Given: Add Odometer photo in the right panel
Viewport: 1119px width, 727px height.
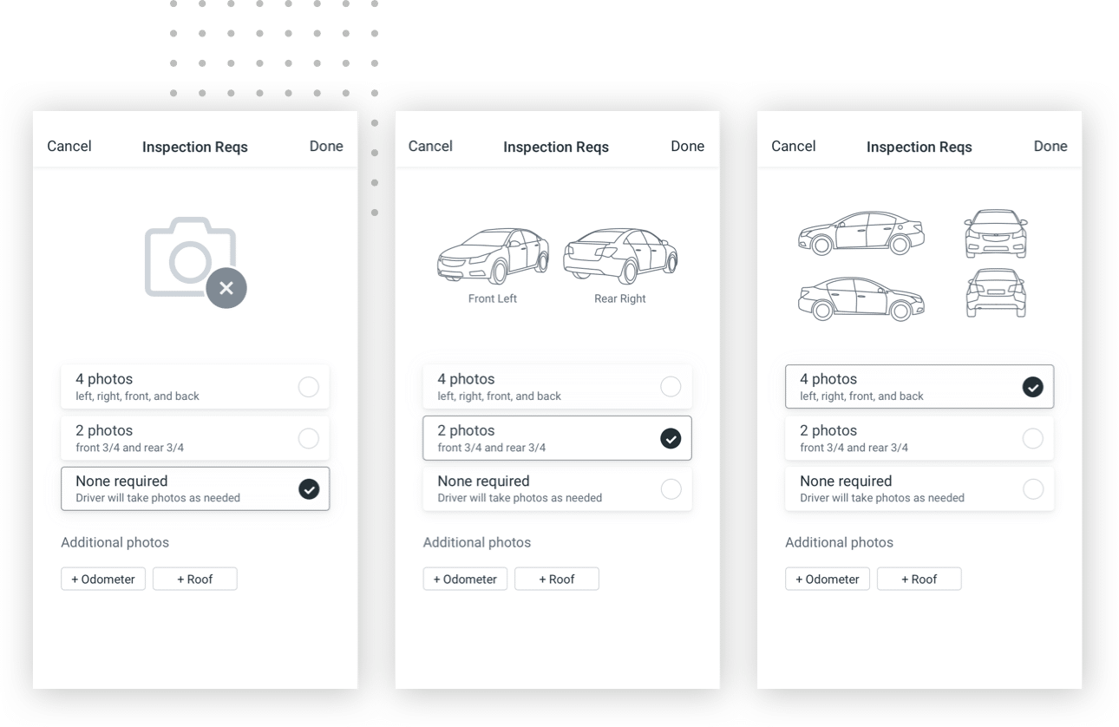Looking at the screenshot, I should click(828, 579).
